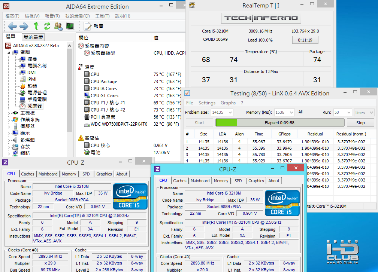The image size is (378, 272).
Task: Open the Mainboard tab in front CPU-Z window
Action: (x=200, y=181)
